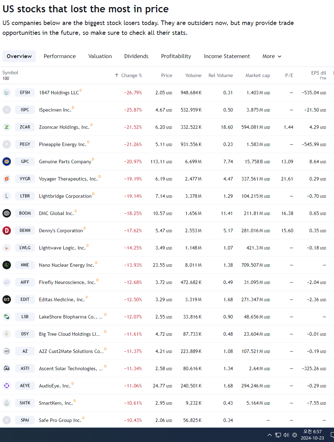Switch to the Dividends tab

pos(136,56)
